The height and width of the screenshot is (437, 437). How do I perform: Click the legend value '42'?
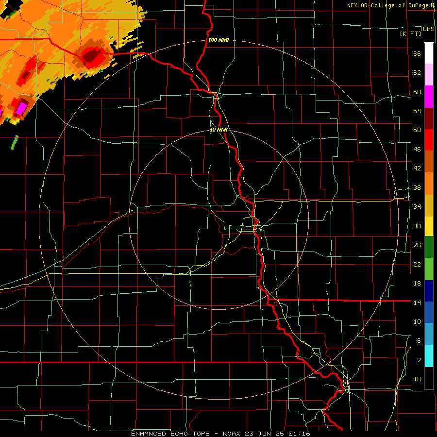417,168
